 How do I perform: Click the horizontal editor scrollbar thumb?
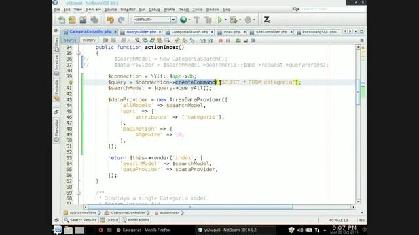pyautogui.click(x=190, y=207)
